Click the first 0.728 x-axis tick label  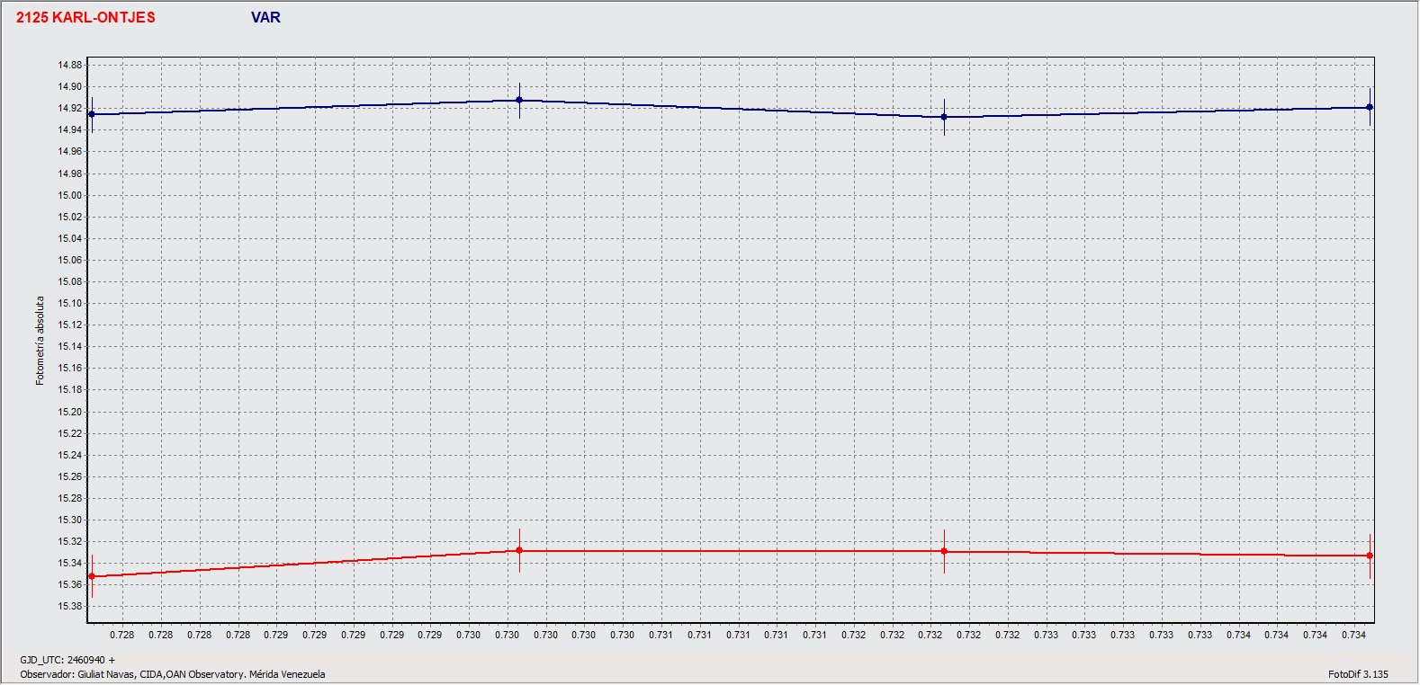click(122, 635)
